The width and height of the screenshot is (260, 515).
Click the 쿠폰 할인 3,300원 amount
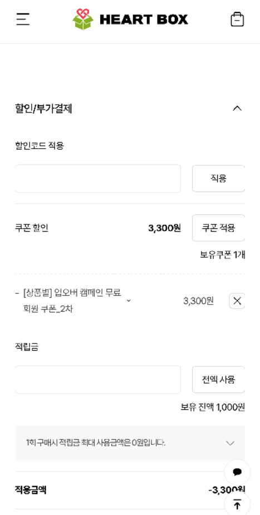[x=164, y=228]
